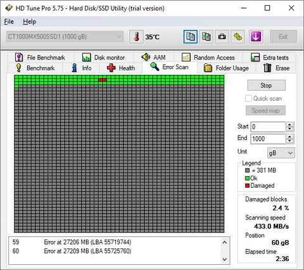
Task: Increase the Start value with up arrow
Action: point(289,125)
